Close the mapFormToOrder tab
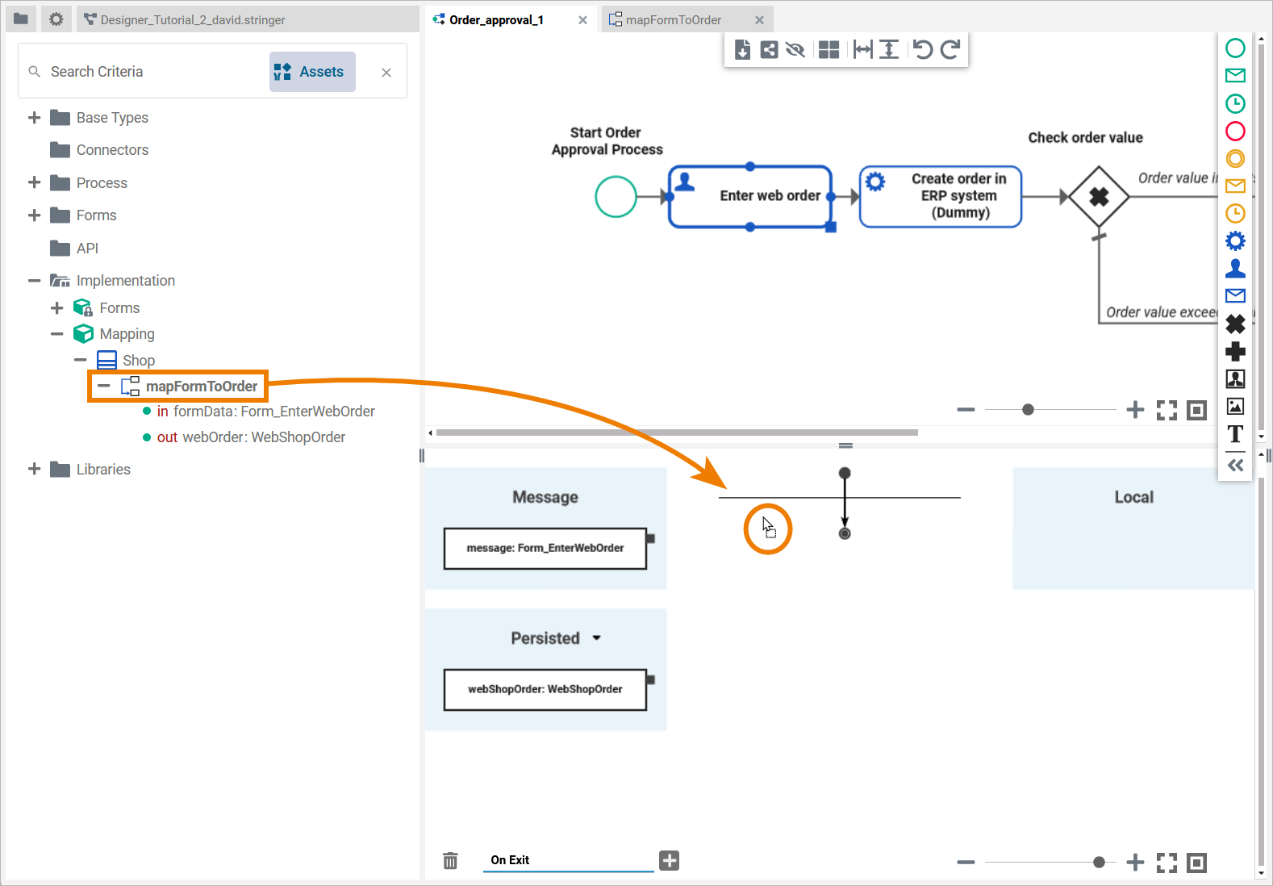Viewport: 1273px width, 886px height. tap(759, 20)
